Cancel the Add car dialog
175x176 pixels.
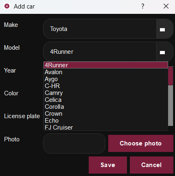click(151, 165)
